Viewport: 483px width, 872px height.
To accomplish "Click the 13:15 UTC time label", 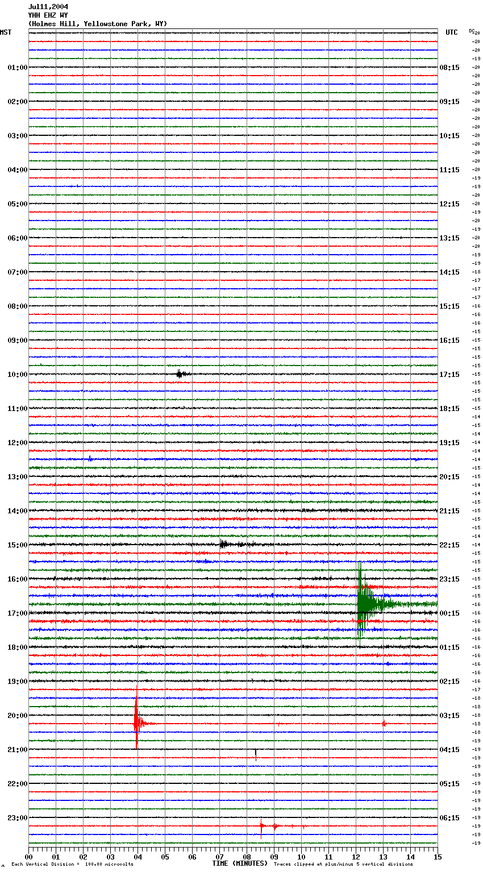I will pos(449,238).
